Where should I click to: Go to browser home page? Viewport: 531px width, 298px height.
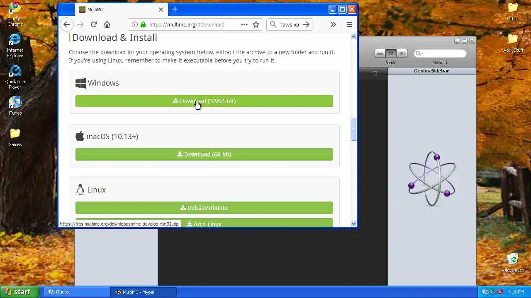click(x=107, y=24)
